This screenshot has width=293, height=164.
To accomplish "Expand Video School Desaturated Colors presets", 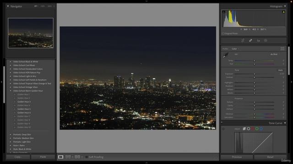I will [11, 69].
